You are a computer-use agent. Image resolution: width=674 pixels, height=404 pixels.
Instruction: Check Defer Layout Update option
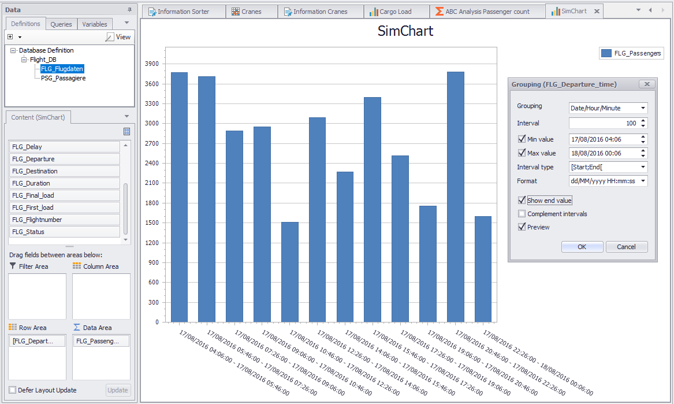[13, 390]
